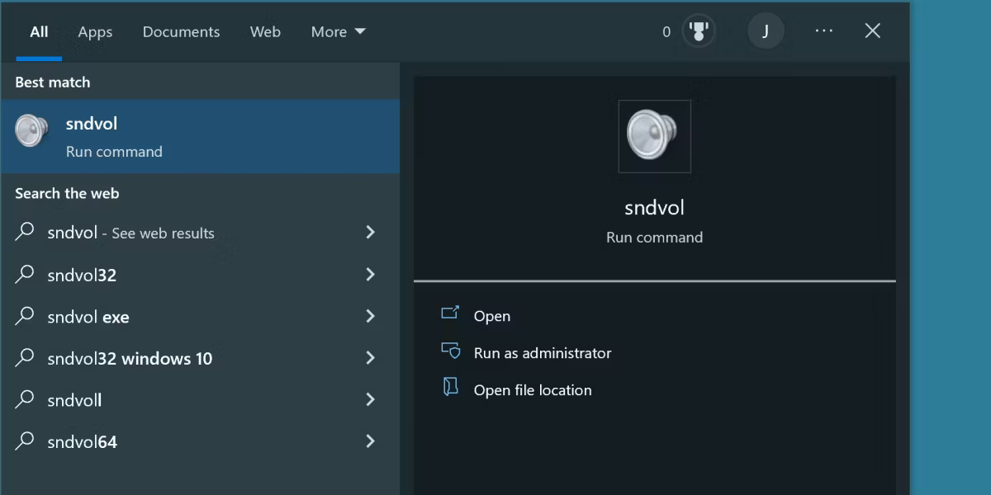Click search icon beside 'See web results'
The height and width of the screenshot is (495, 991).
[x=25, y=232]
